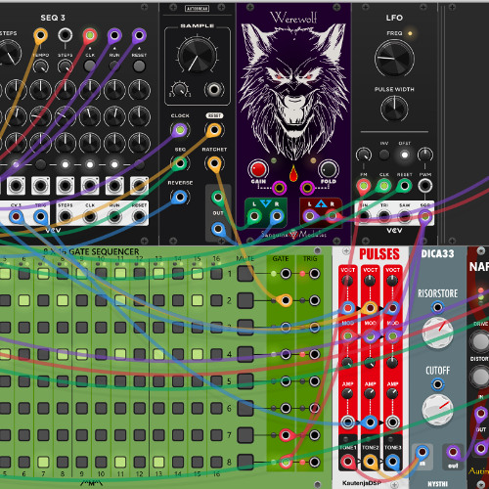Click the DICA33 RISORSTORE CV jack
The image size is (489, 489).
tap(437, 307)
